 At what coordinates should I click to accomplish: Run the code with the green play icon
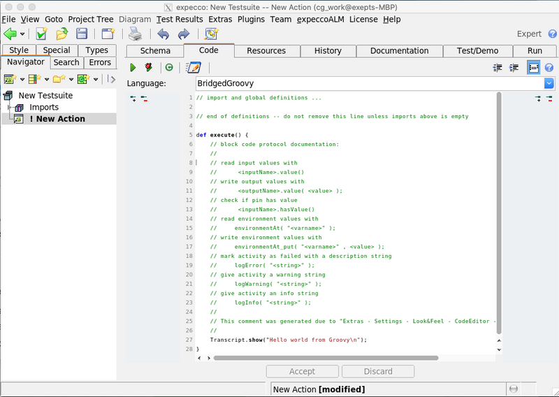(x=133, y=67)
